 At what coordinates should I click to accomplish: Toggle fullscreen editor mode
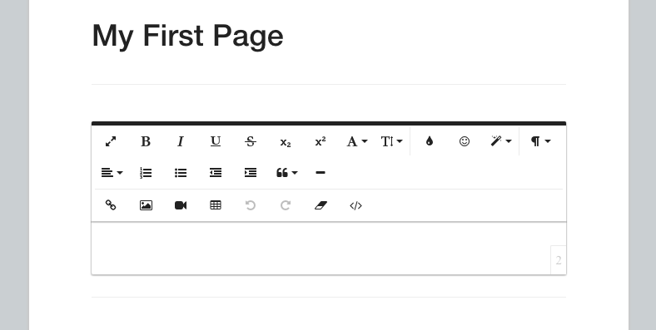click(111, 141)
